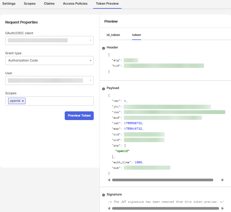Click the Payload scrollbar right arrow
Image resolution: width=231 pixels, height=212 pixels.
click(223, 180)
